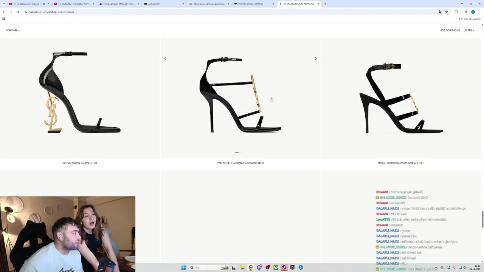Close the Sandaletler tab
Viewport: 484px width, 272px height.
[183, 4]
